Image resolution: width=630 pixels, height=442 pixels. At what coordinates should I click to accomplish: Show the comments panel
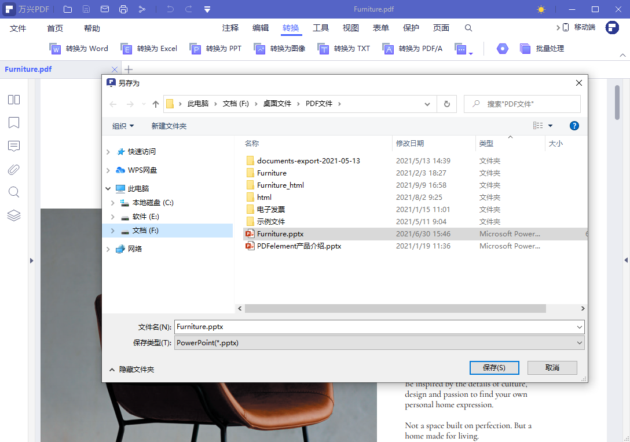[13, 146]
